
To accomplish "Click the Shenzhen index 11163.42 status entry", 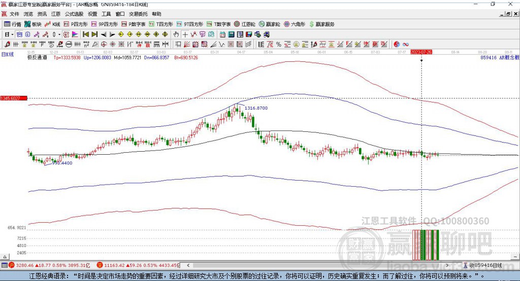I will [x=138, y=265].
